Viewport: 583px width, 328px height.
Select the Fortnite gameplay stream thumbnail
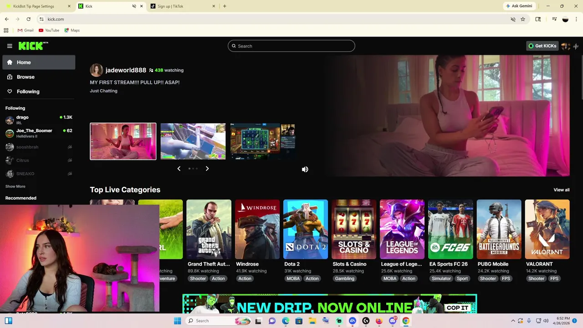(193, 141)
